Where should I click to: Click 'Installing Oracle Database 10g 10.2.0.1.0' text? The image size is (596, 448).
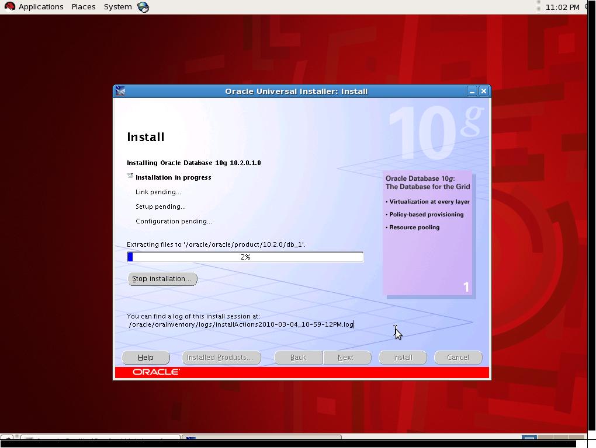(x=194, y=163)
